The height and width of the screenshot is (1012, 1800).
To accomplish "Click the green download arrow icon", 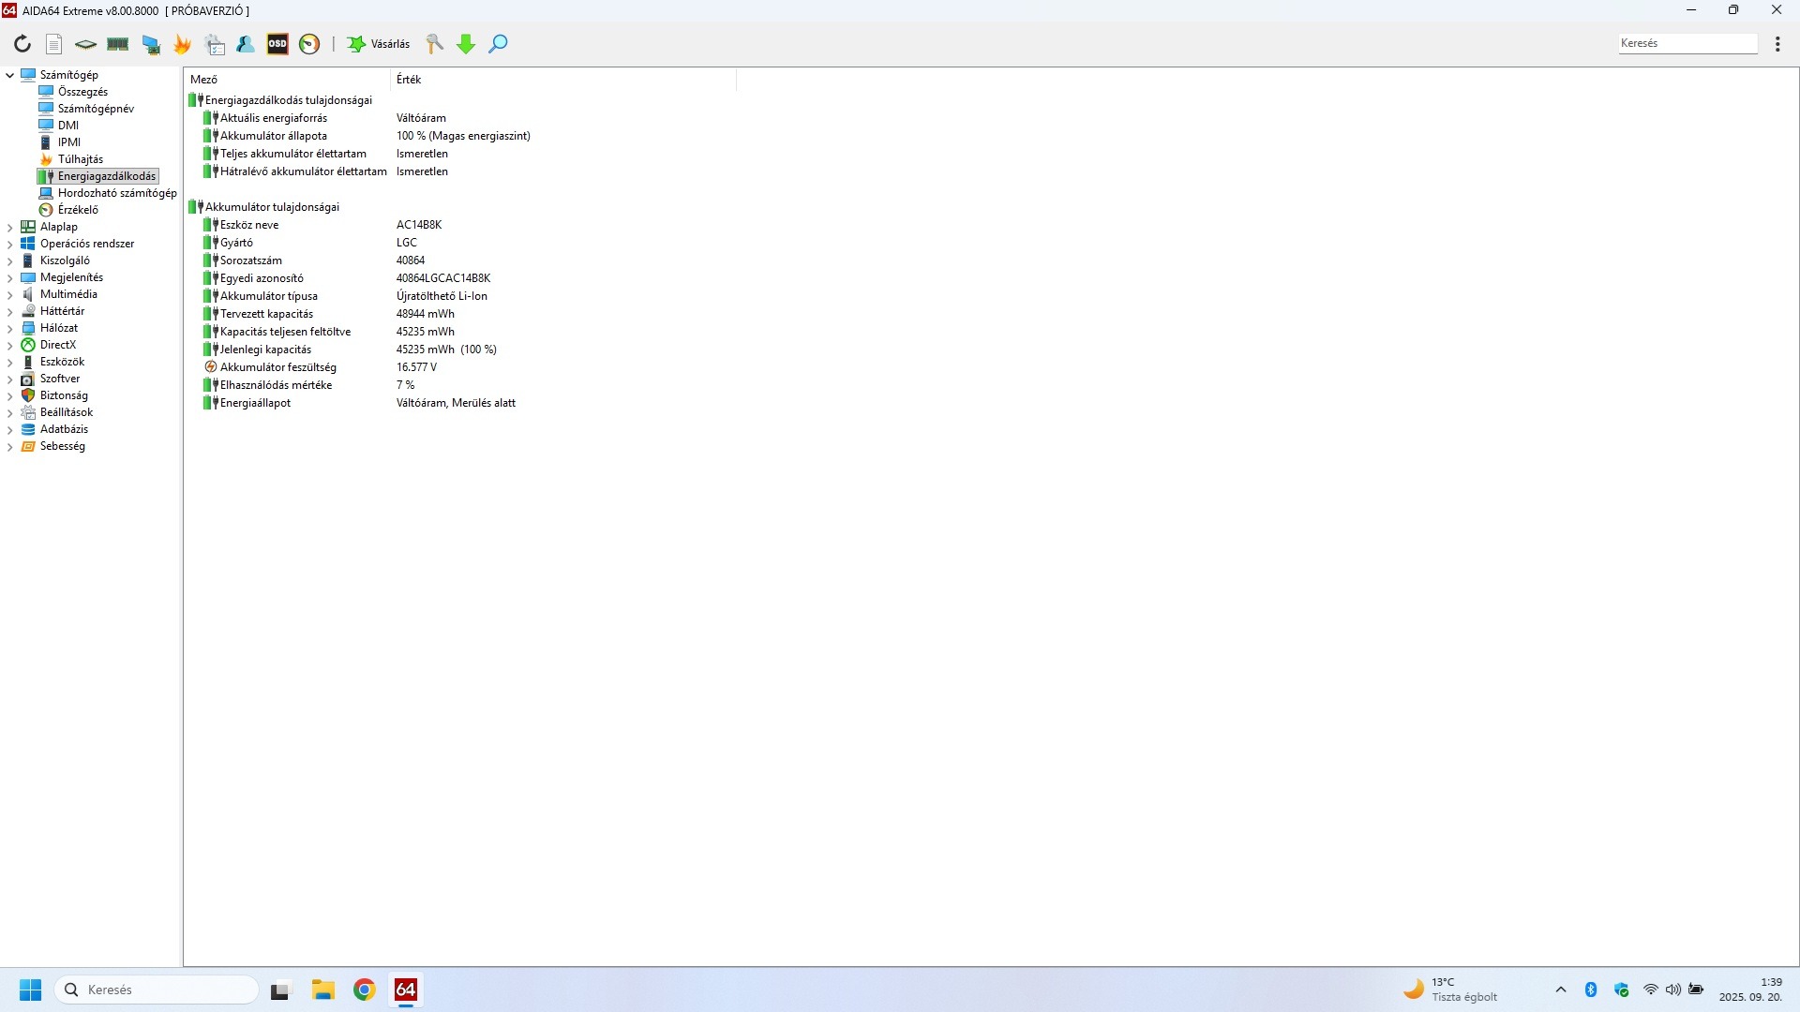I will point(466,44).
